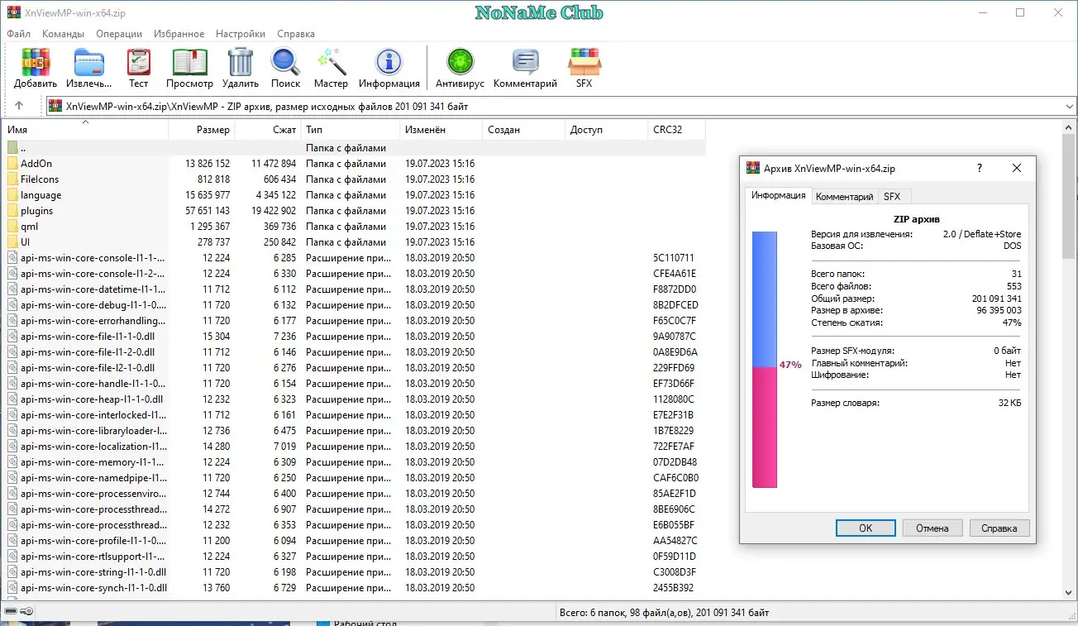
Task: Click help '?' button in archive dialog
Action: pos(980,168)
